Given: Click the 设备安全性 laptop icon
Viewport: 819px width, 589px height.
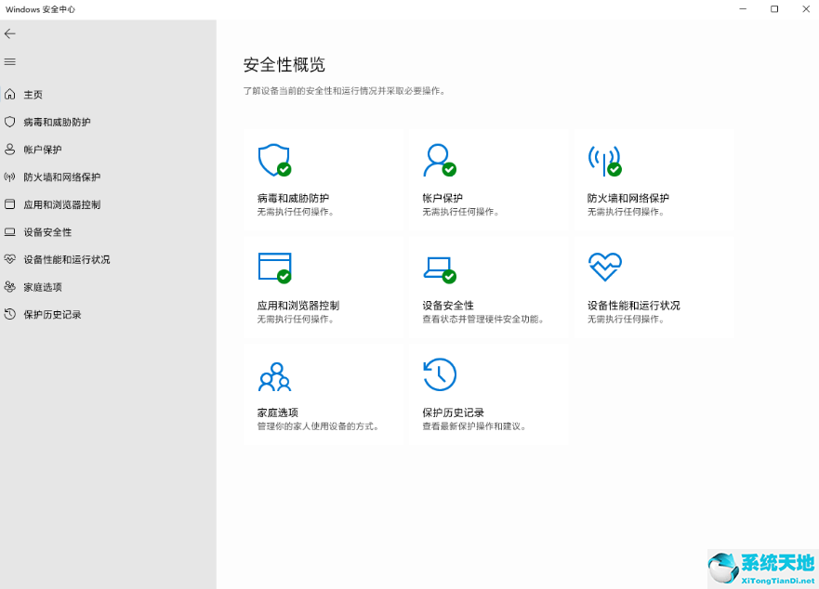Looking at the screenshot, I should coord(439,268).
